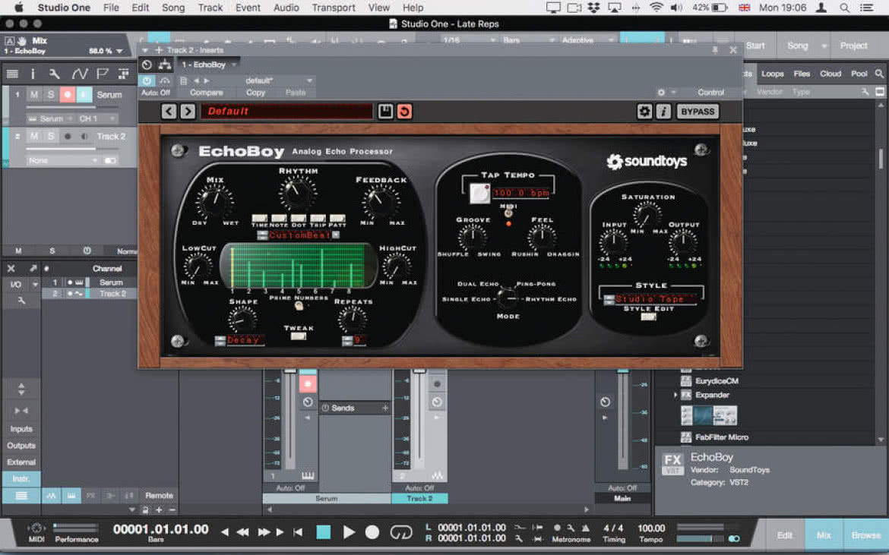
Task: Open the Transport menu
Action: 334,8
